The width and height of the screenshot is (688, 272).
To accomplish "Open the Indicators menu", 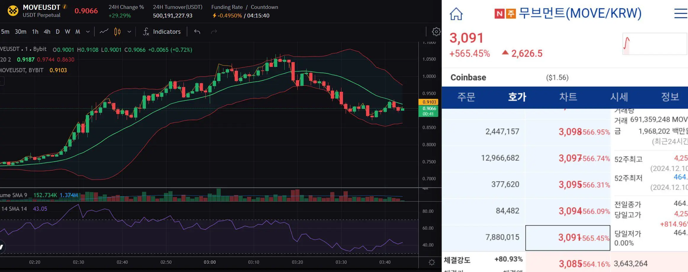I will [x=162, y=32].
